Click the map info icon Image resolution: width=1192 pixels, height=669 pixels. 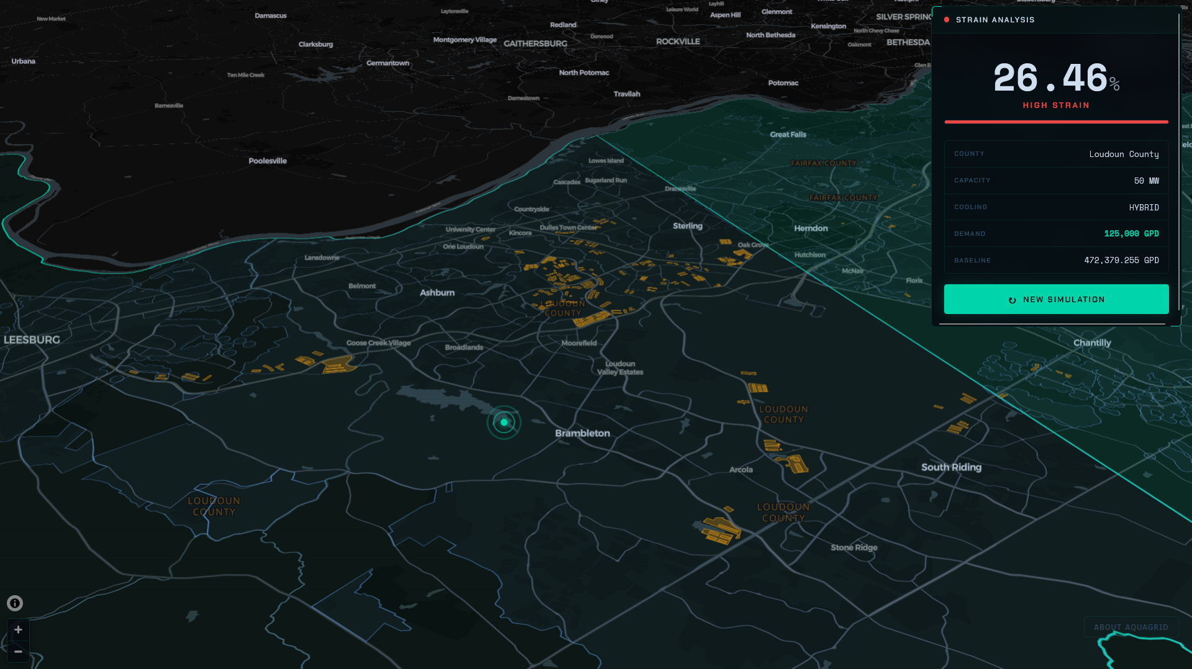(x=15, y=603)
